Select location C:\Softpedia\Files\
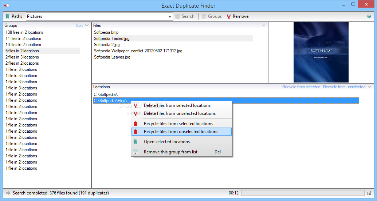Screen dimensions: 377x201 [226, 101]
